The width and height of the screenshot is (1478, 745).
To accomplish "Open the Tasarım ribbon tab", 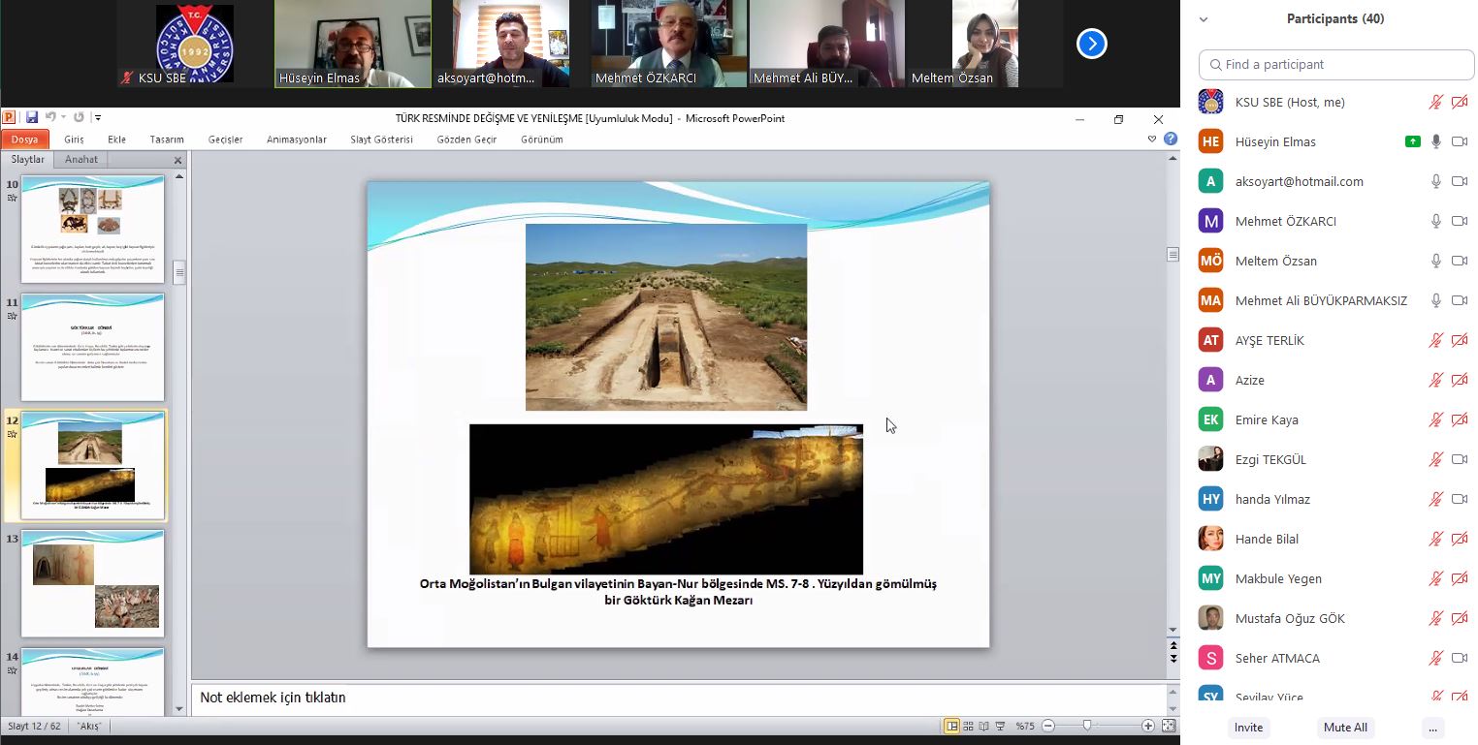I will pyautogui.click(x=167, y=140).
